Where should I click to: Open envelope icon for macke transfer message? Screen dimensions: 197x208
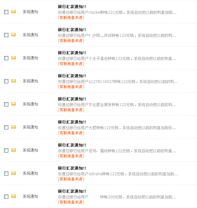coord(13,12)
